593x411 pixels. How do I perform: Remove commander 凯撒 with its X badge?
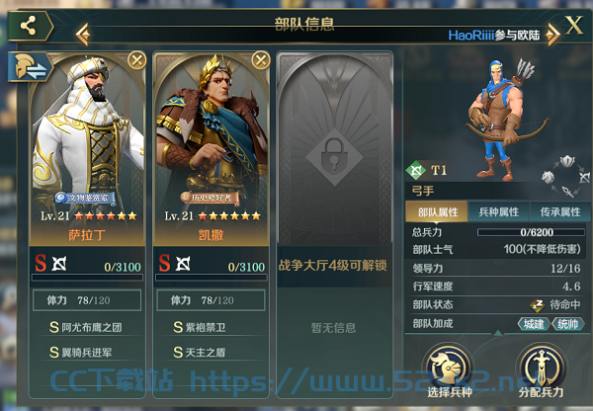261,59
